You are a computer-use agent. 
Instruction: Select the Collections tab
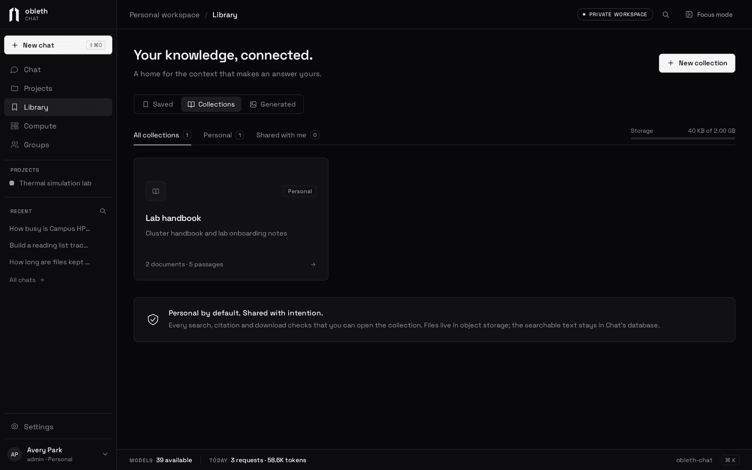pos(211,104)
